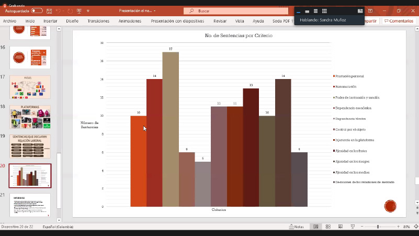Viewport: 419px width, 236px height.
Task: Select the meeting overlay stacked view icon
Action: 315,11
